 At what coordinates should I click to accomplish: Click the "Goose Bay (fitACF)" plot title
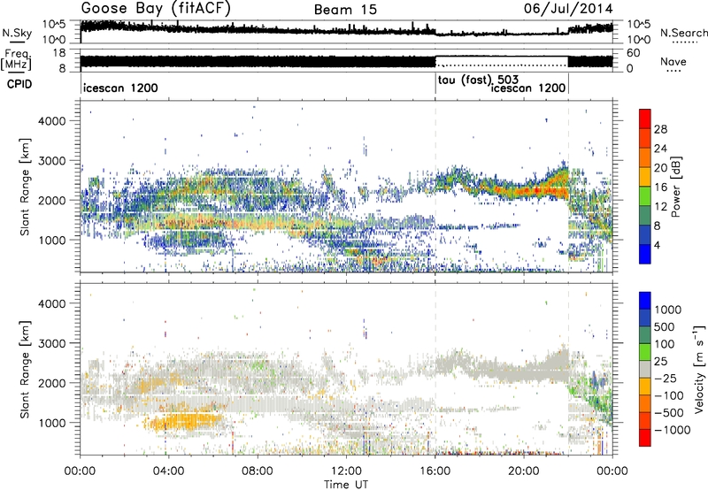coord(156,9)
